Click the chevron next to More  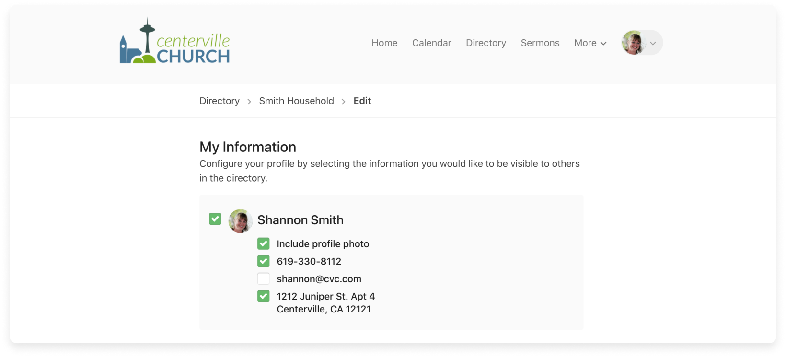(603, 44)
